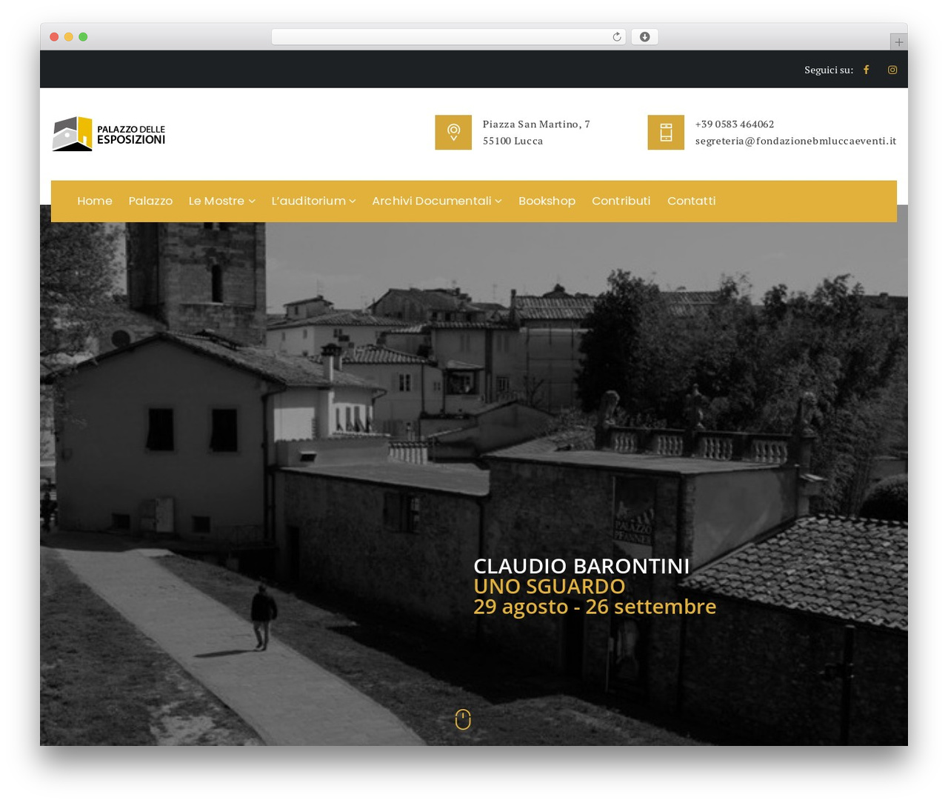Screen dimensions: 948x803
Task: Maximize the browser with the green button
Action: (83, 37)
